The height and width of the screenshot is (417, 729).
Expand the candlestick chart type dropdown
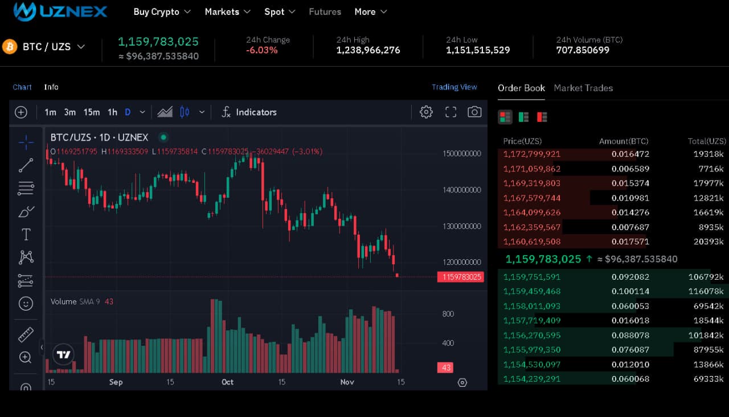coord(202,112)
